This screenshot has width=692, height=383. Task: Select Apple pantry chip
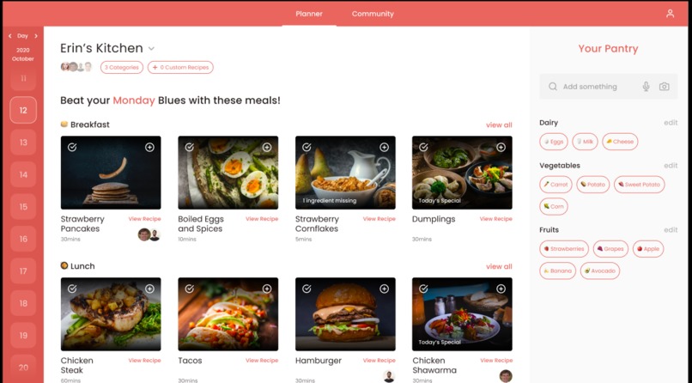click(648, 249)
